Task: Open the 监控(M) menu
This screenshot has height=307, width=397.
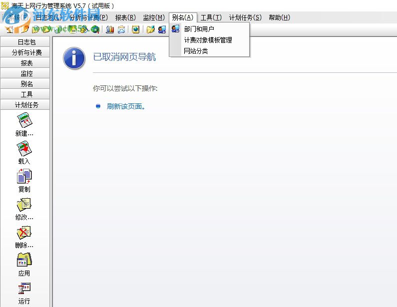Action: coord(154,17)
